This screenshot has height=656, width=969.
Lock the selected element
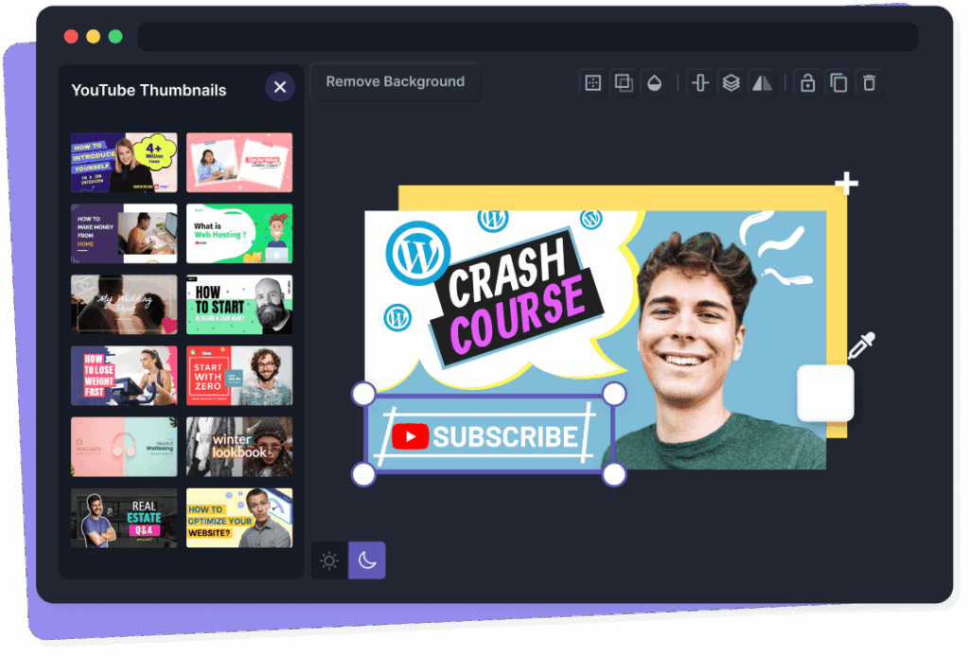808,83
